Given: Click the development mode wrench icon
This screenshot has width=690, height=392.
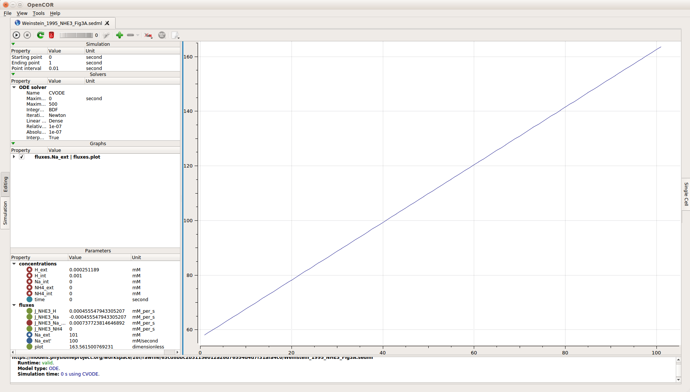Looking at the screenshot, I should pyautogui.click(x=106, y=35).
